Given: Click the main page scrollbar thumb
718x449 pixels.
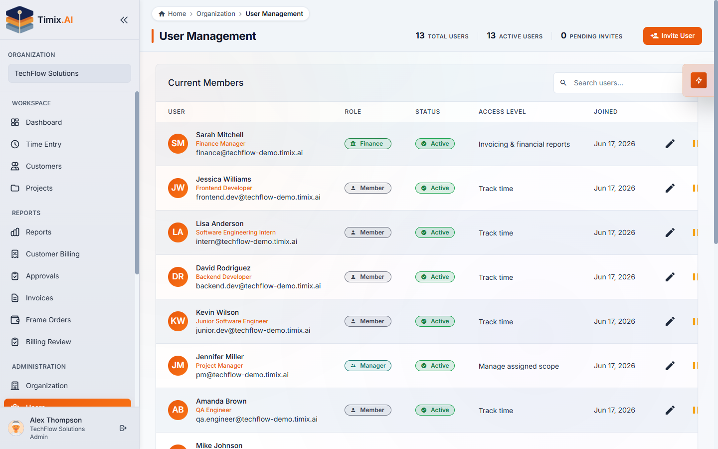Looking at the screenshot, I should coord(716,122).
